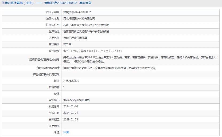Image resolution: width=222 pixels, height=137 pixels.
Task: Open the 详情 details link
Action: point(66,132)
